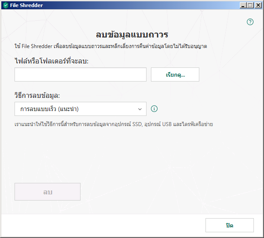Click the วิธีการลบข้อมูล label
This screenshot has height=238, width=264.
(37, 96)
